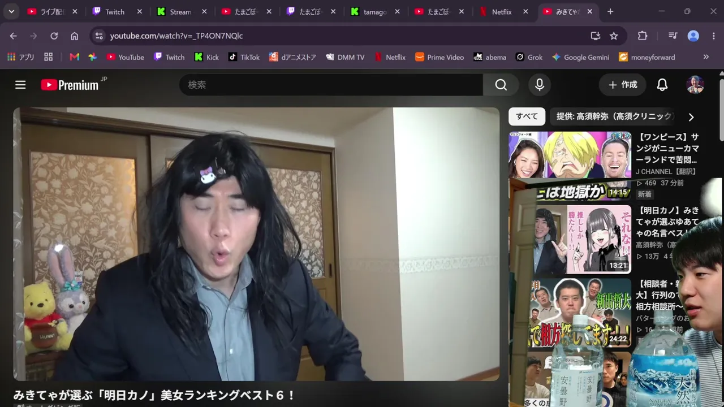Open the Gmail bookmark icon
This screenshot has width=724, height=407.
(x=74, y=57)
